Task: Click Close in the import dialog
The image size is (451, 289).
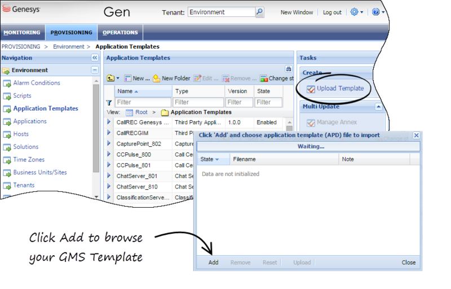Action: pyautogui.click(x=408, y=262)
